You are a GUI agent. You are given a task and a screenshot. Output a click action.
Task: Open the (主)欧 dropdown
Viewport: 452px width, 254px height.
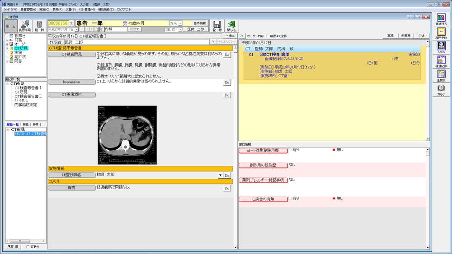coord(180,29)
